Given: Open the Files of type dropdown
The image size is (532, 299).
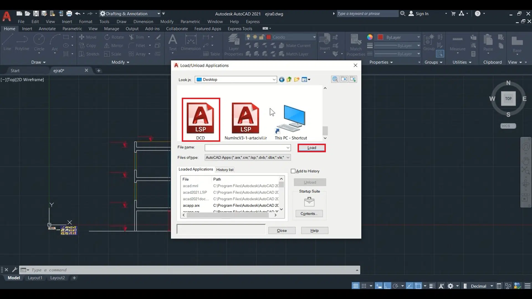Looking at the screenshot, I should pos(288,158).
